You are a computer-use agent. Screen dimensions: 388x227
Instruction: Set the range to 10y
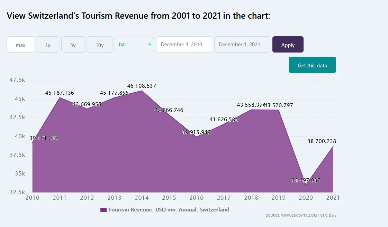99,45
